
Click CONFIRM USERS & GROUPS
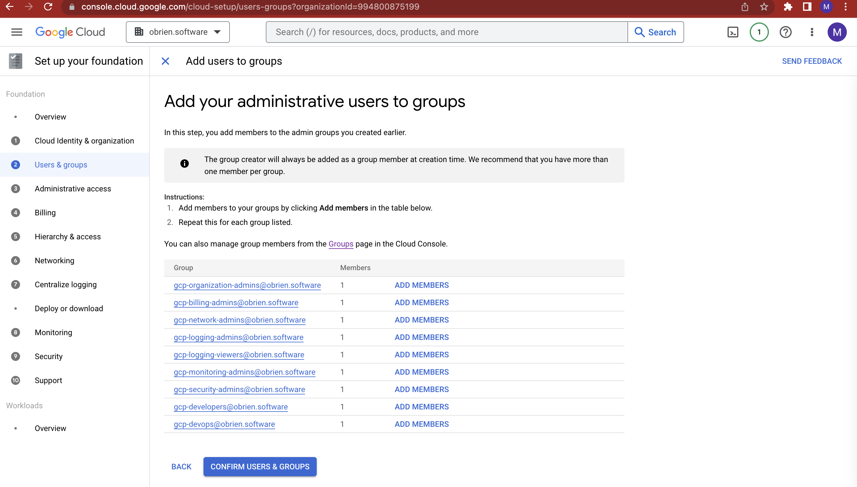click(x=260, y=466)
